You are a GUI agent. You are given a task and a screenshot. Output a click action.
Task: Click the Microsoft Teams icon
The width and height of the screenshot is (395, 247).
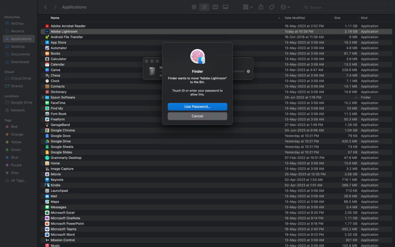pos(47,229)
